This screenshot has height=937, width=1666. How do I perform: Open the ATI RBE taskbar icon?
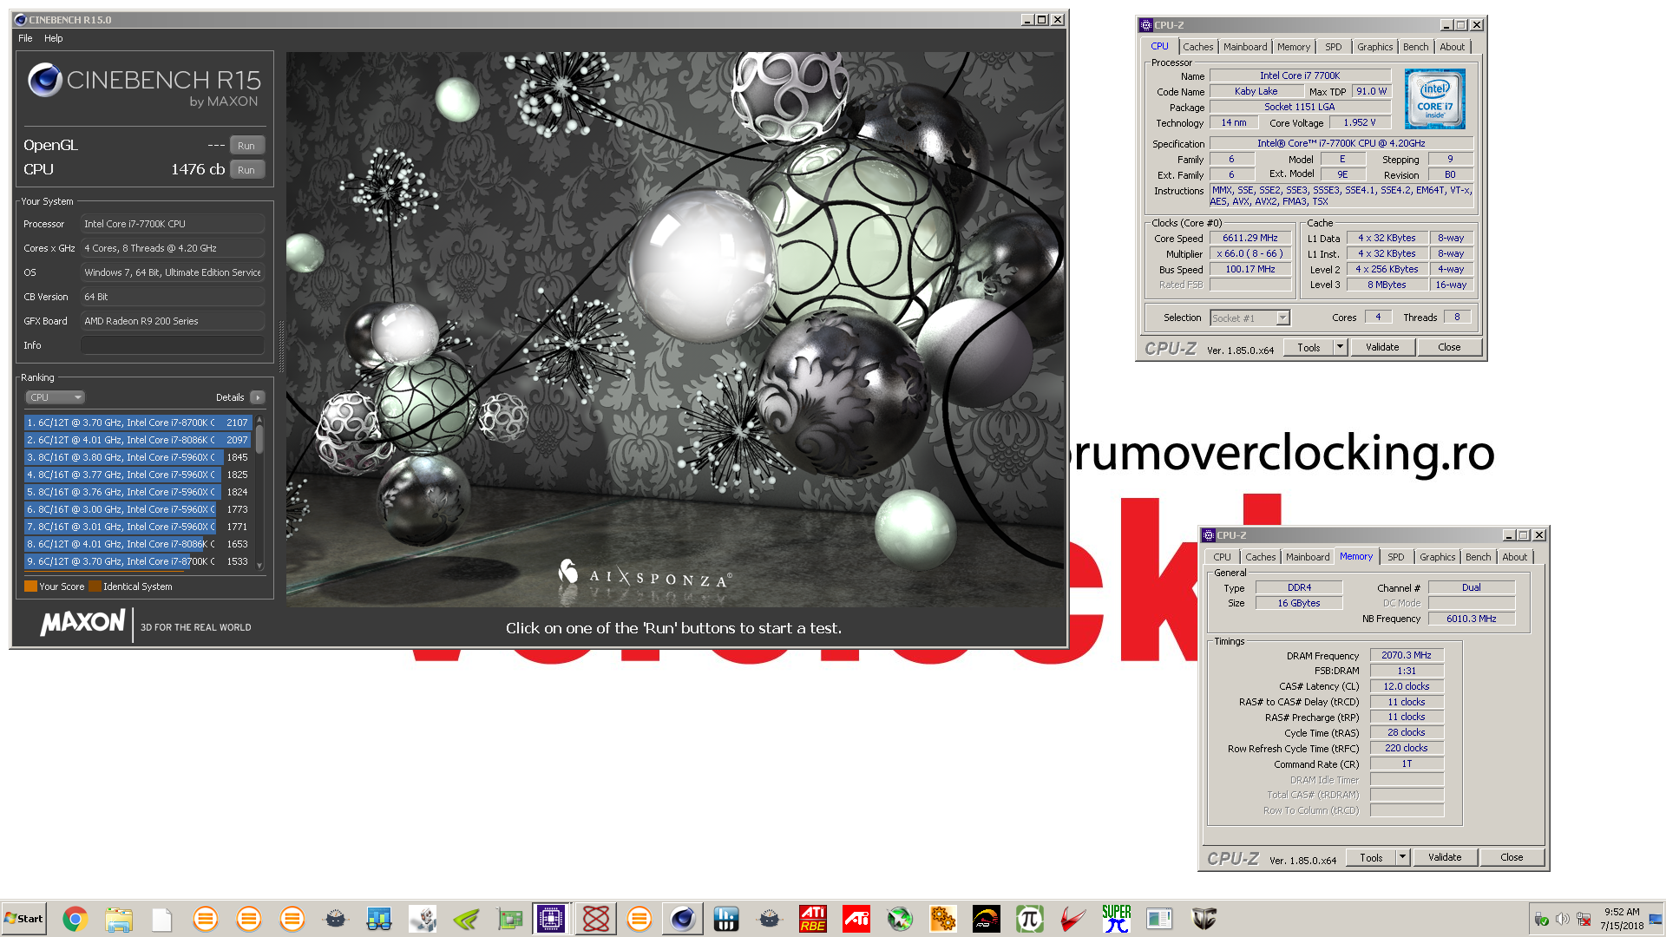point(813,919)
